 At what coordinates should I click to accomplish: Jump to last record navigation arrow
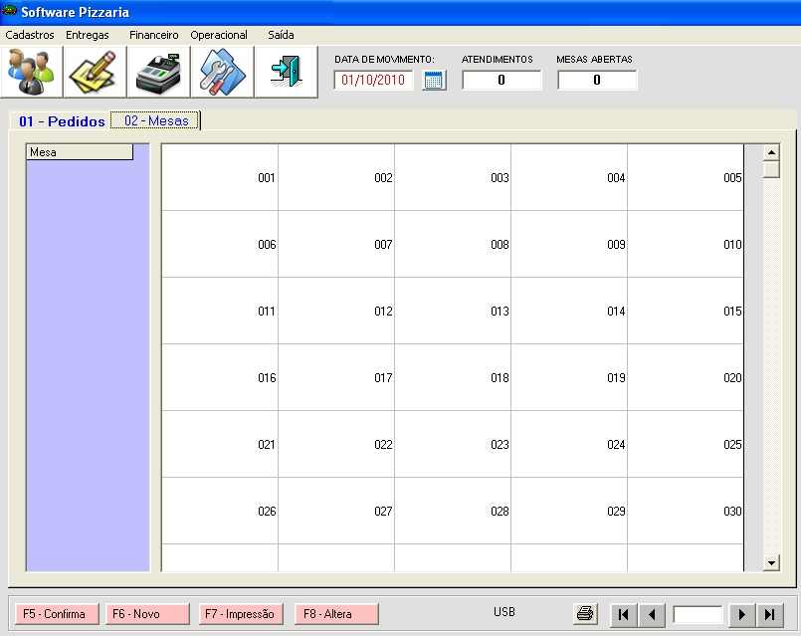[769, 614]
